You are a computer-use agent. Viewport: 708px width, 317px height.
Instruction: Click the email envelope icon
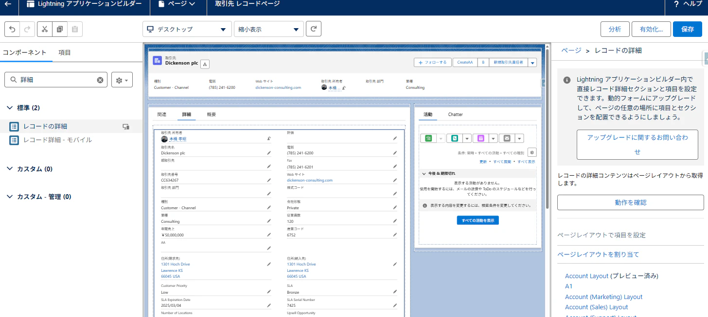[x=507, y=138]
